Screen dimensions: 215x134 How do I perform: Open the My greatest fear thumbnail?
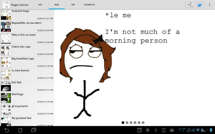click(6, 121)
